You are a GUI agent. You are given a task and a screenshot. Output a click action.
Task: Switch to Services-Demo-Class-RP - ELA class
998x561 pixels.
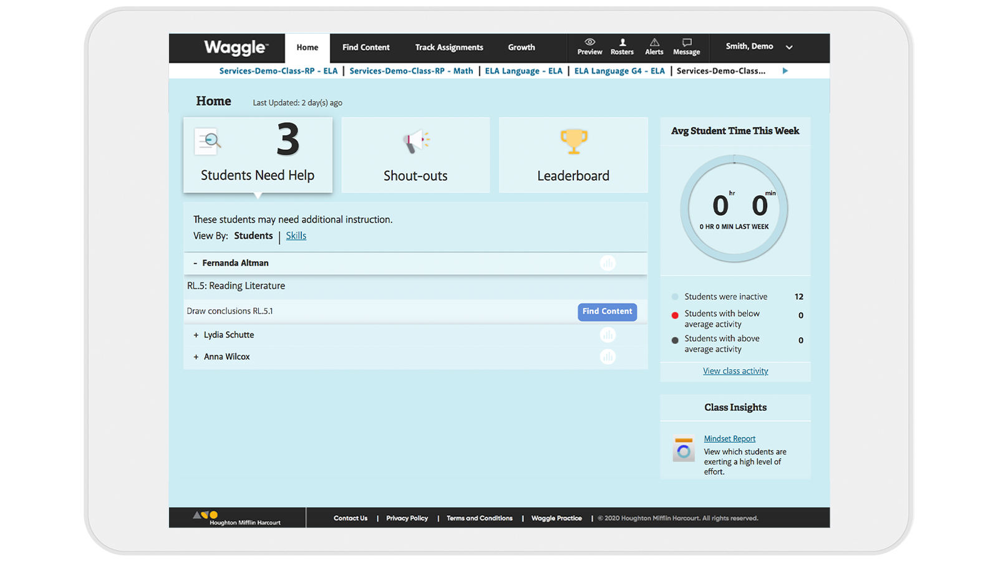click(x=278, y=71)
